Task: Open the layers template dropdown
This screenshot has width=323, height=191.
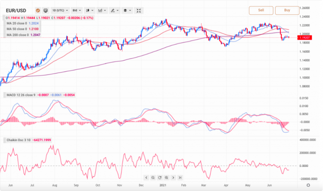Action: 127,9
